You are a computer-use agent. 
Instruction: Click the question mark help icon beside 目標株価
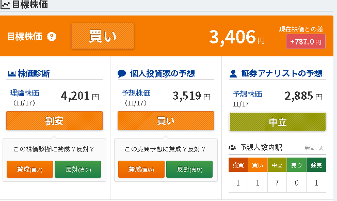coord(52,37)
